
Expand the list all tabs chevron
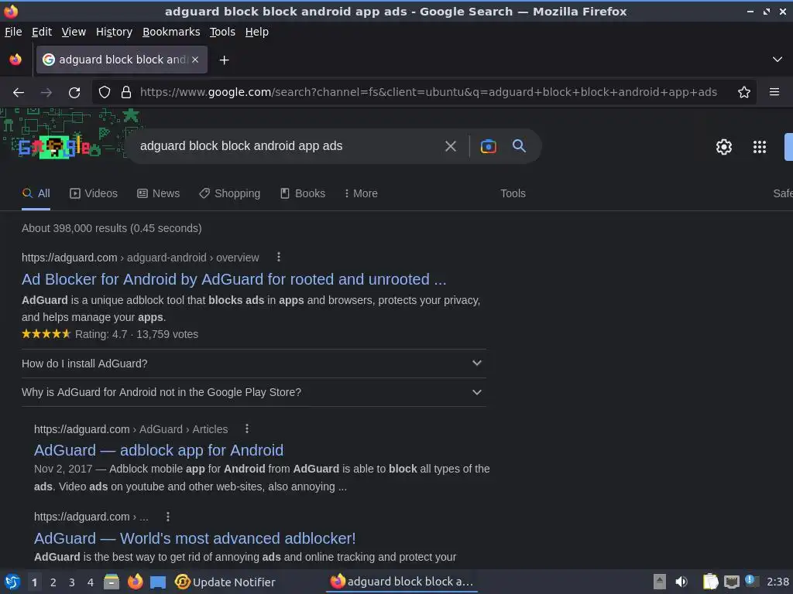[x=778, y=60]
